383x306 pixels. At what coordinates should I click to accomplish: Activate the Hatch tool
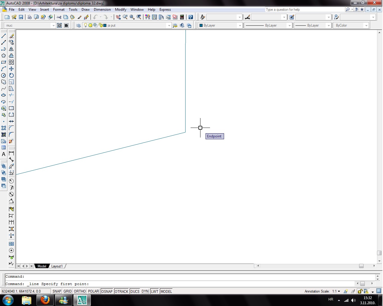click(x=4, y=128)
